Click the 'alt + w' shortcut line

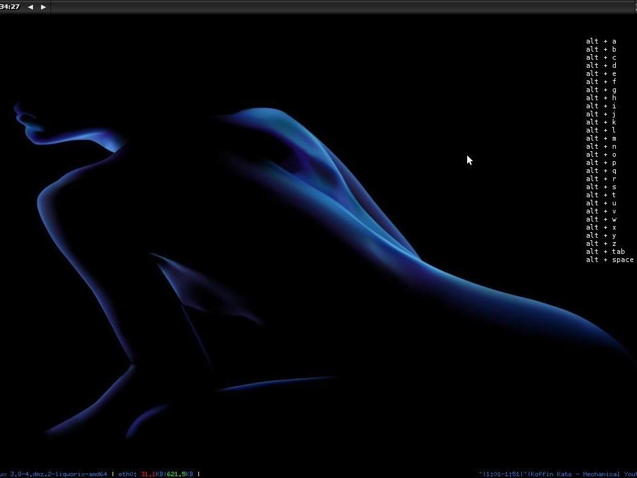(601, 219)
